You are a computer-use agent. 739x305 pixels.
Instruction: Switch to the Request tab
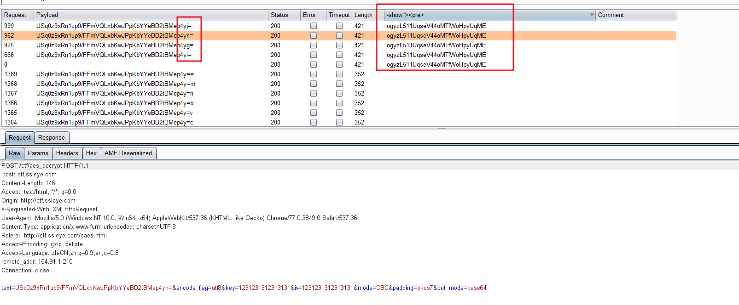[20, 138]
